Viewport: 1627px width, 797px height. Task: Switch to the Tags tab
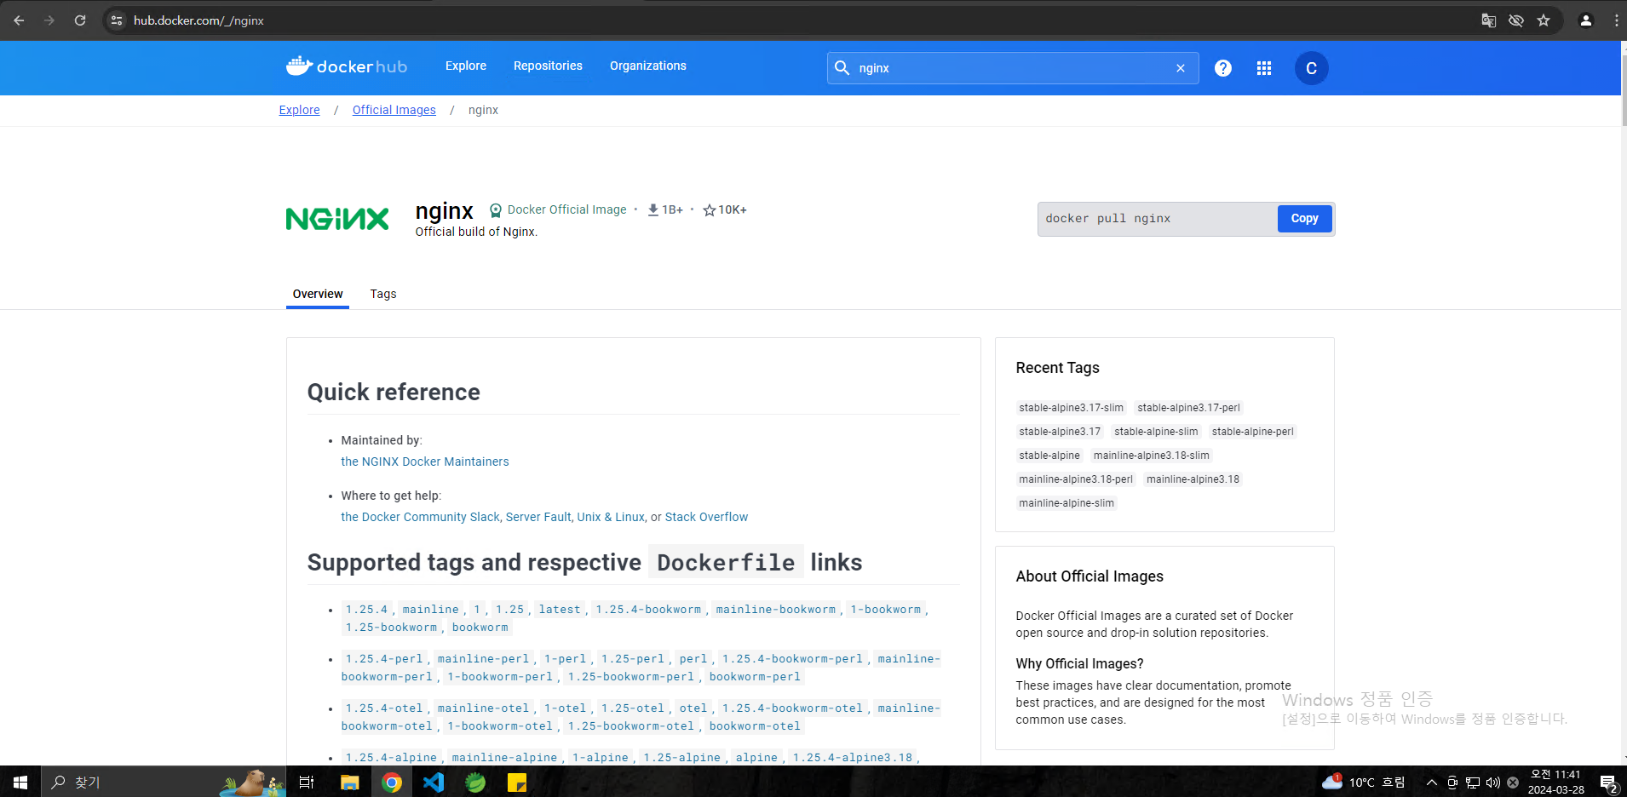point(383,294)
